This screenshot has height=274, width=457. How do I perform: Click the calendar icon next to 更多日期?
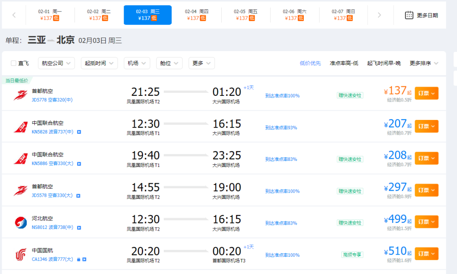point(409,14)
